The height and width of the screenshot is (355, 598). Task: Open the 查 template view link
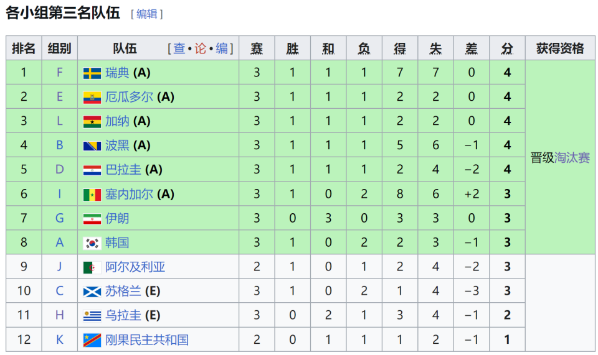tap(179, 48)
